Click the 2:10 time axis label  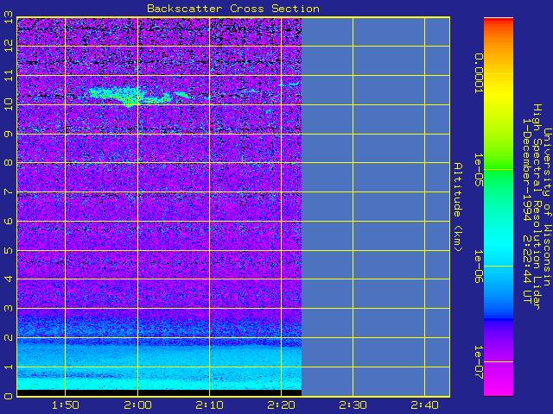coord(209,405)
